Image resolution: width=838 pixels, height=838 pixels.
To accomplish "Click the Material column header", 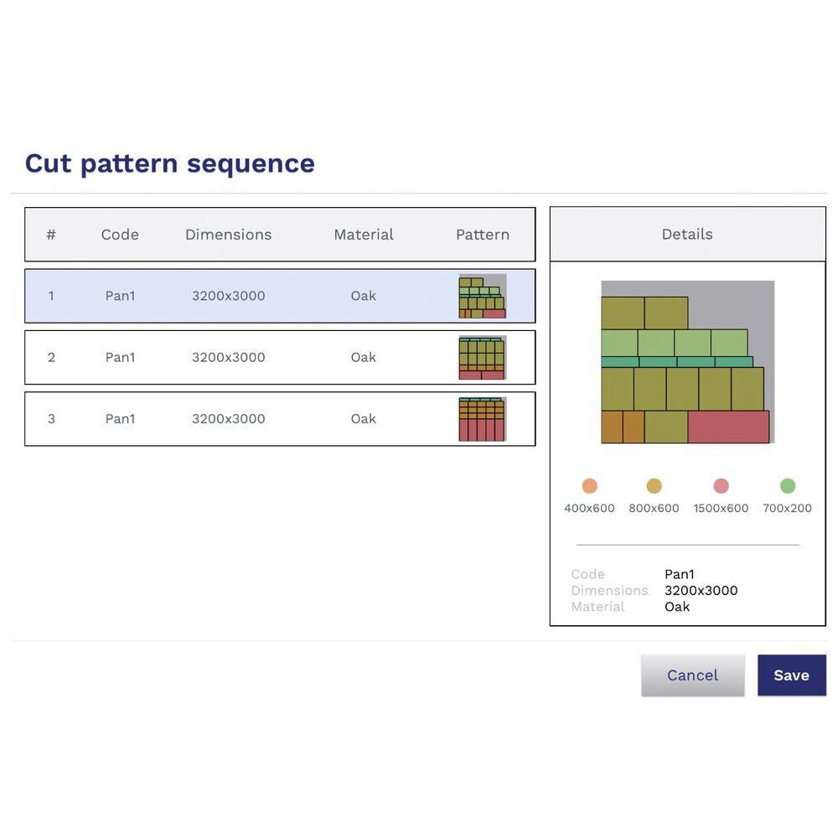I will [x=364, y=235].
